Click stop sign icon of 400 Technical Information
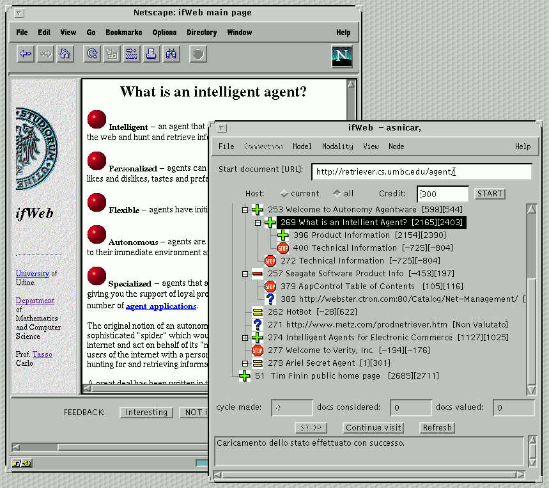 click(x=283, y=248)
